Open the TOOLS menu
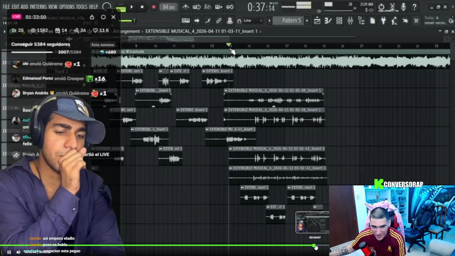The image size is (455, 256). coord(81,7)
